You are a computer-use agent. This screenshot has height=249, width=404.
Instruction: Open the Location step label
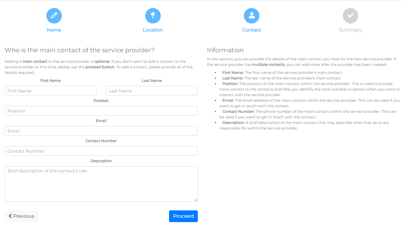(x=153, y=30)
